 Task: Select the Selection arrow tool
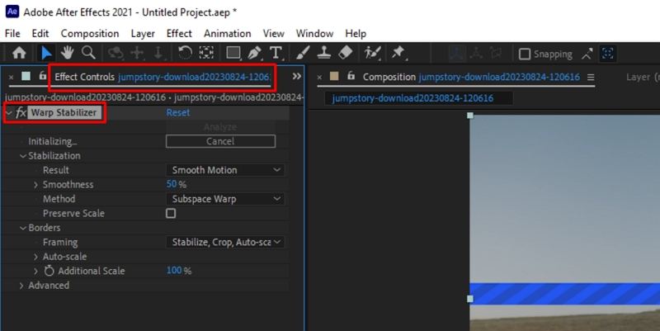coord(46,53)
